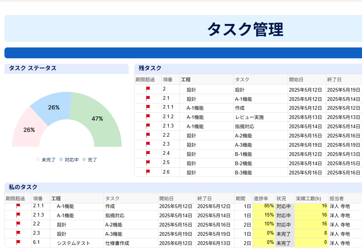Viewport: 362px width, 252px height.
Task: Click the flag for item 2.5 B-2機能 row
Action: tap(148, 163)
